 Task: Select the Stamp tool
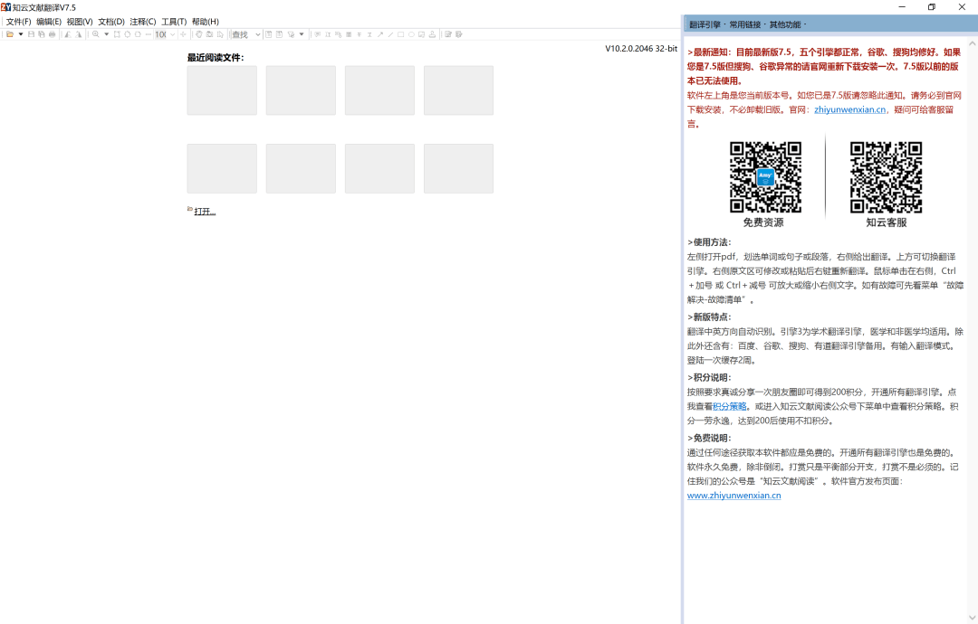pos(432,34)
